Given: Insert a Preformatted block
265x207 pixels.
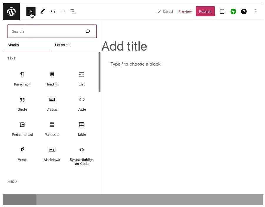Looking at the screenshot, I should (22, 128).
